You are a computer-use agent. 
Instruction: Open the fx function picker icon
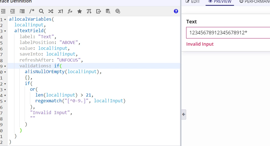70,11
